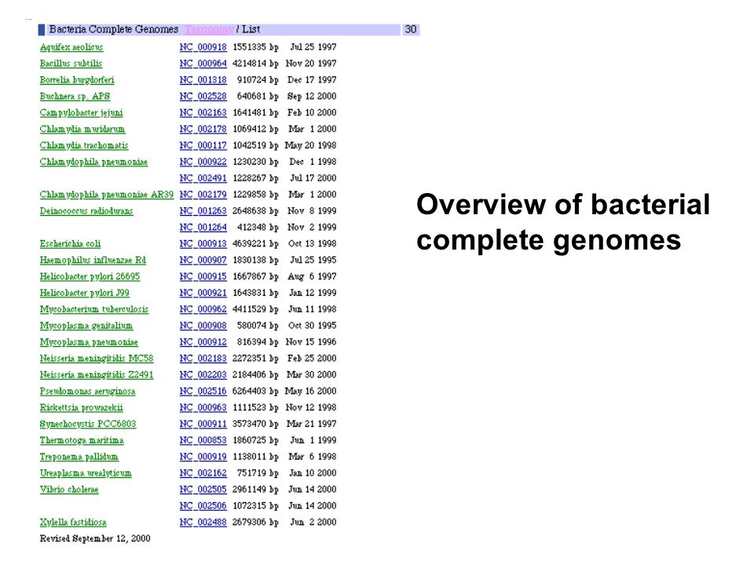The height and width of the screenshot is (565, 754).
Task: Open accession NC_002528 link
Action: point(203,96)
